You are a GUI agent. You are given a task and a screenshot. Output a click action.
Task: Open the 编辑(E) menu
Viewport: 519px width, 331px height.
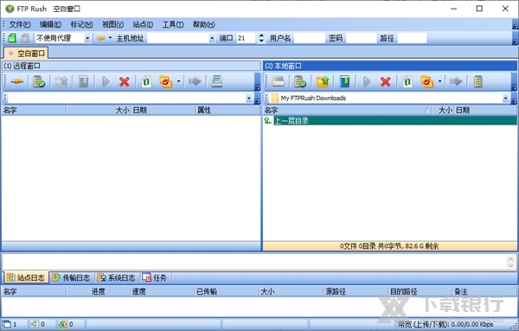50,24
